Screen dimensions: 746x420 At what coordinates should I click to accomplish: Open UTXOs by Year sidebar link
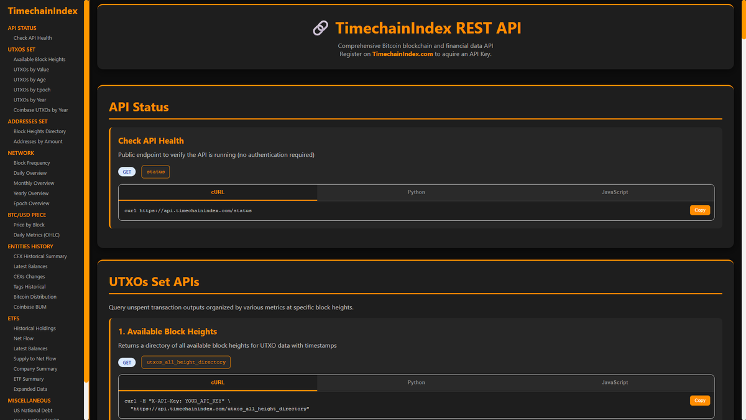click(30, 100)
